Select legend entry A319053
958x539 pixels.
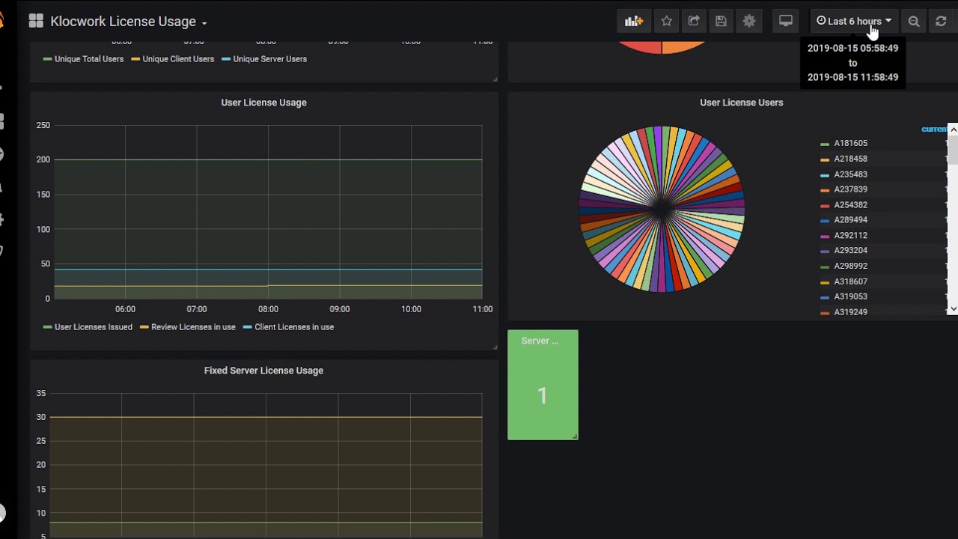point(850,296)
